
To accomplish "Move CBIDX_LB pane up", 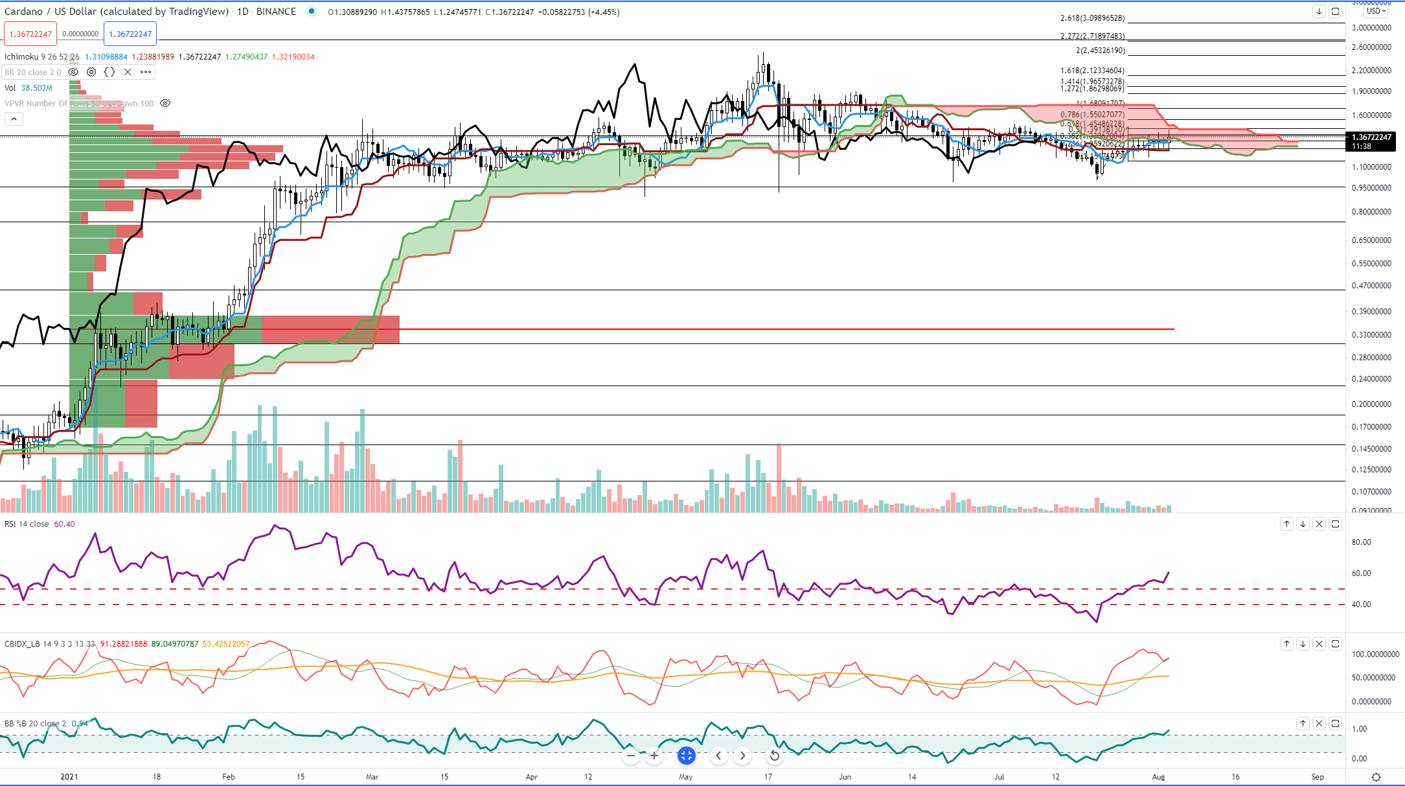I will tap(1286, 643).
